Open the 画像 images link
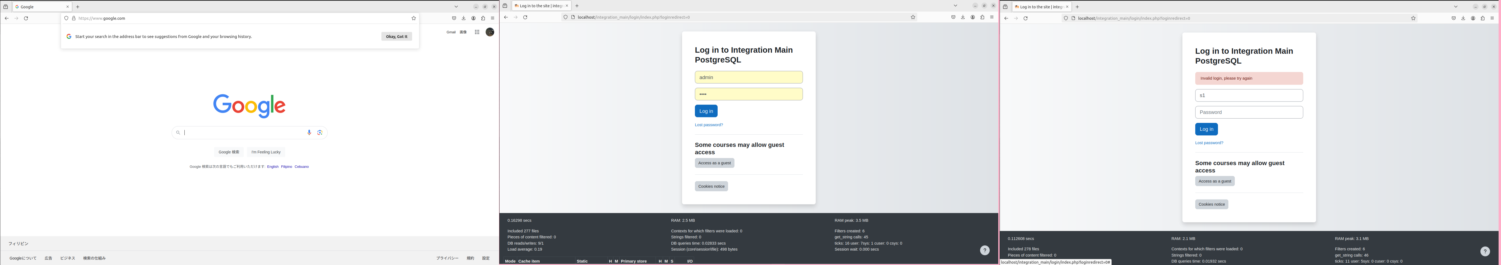 pos(463,32)
